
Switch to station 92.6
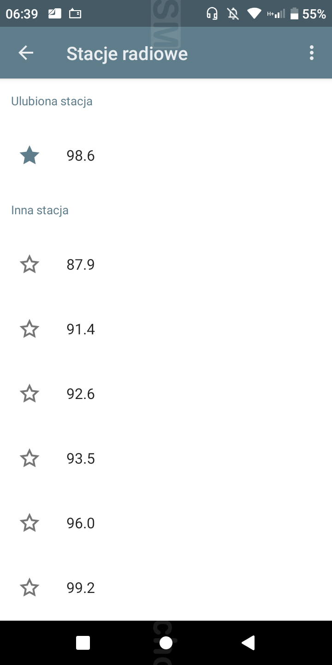81,394
